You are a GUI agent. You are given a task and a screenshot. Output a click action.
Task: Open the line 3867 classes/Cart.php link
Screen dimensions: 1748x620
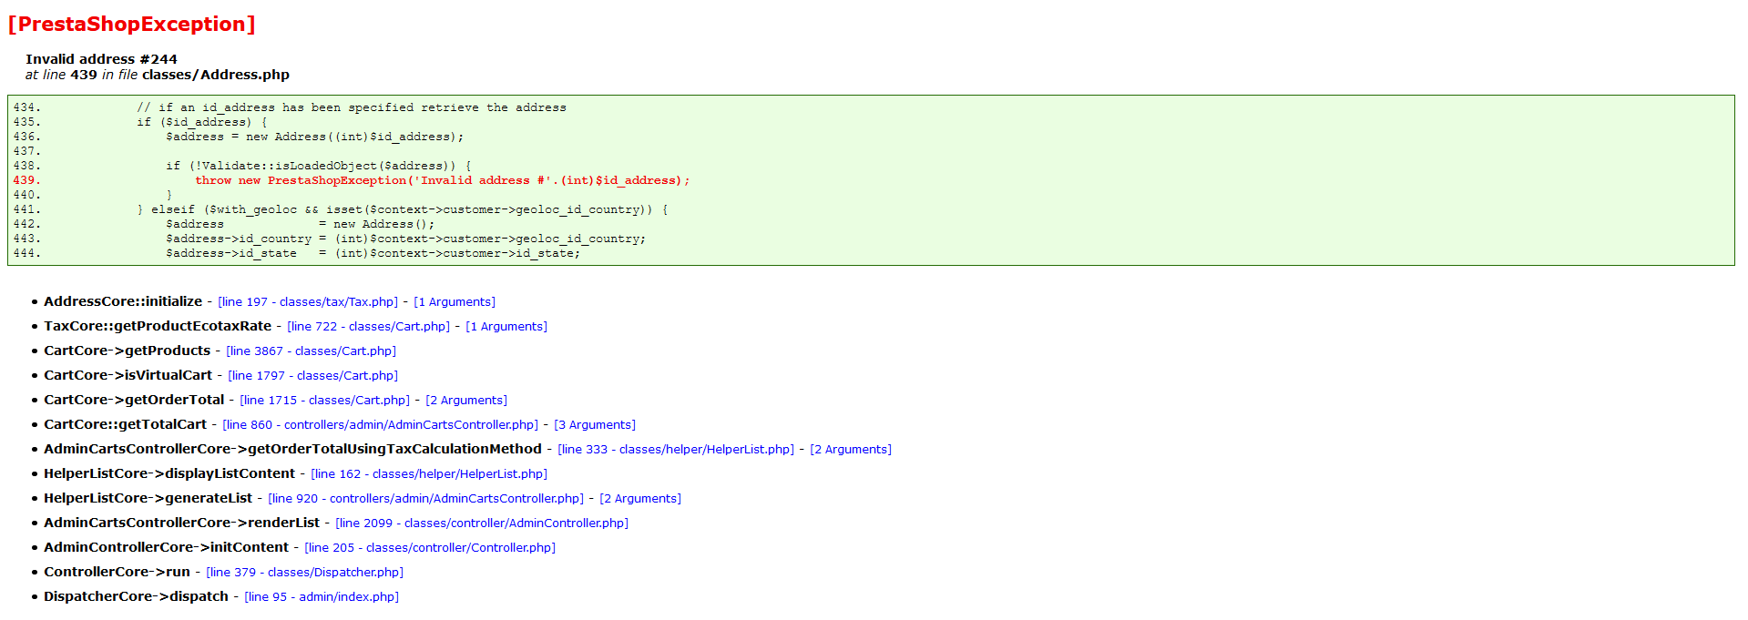[312, 351]
